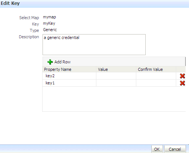Click the Confirm Value field for key2
Screen dimensions: 189x153
(x=156, y=76)
